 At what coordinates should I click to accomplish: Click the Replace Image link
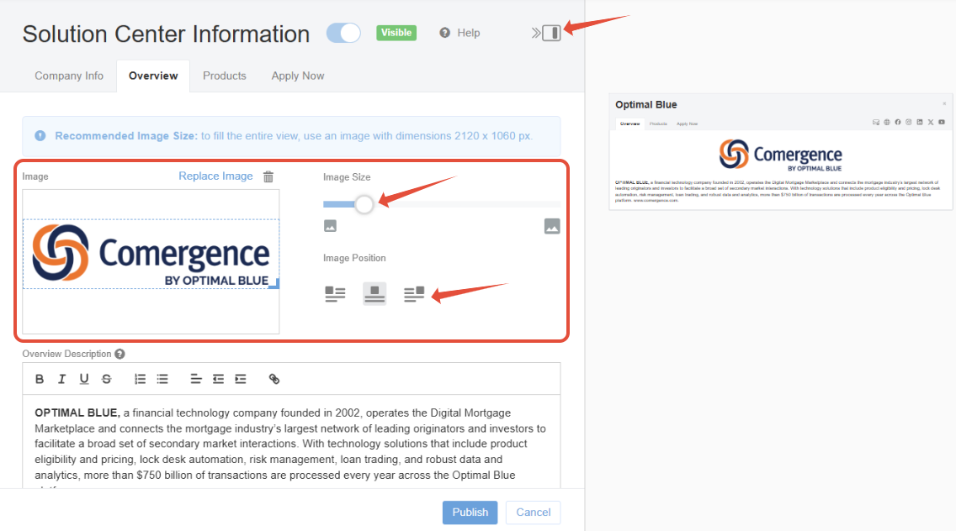pyautogui.click(x=215, y=176)
